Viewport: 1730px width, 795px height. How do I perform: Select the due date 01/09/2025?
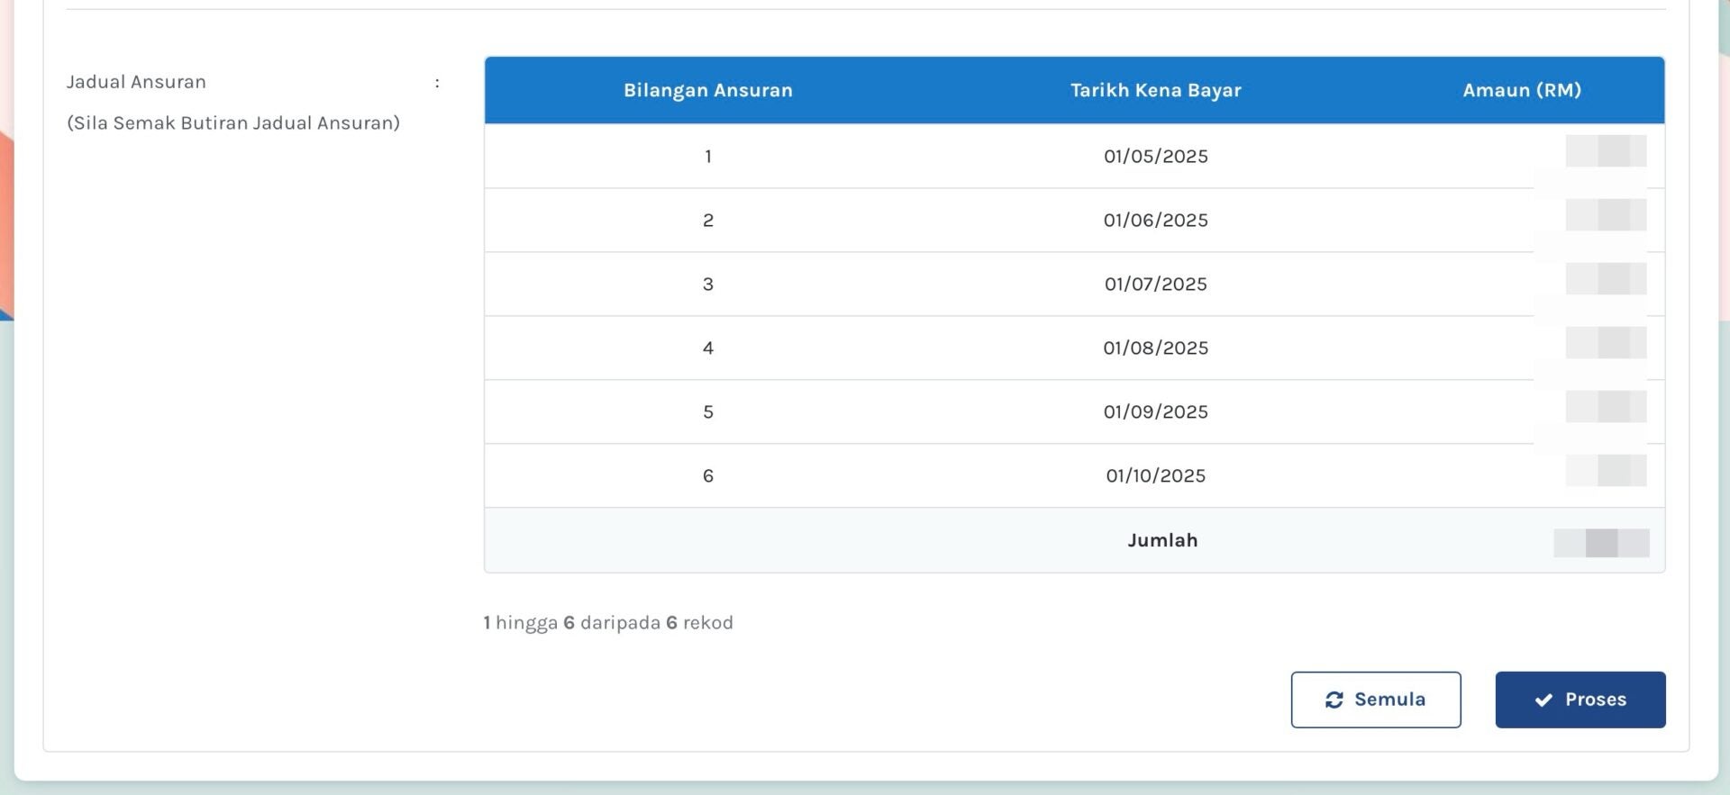pos(1155,411)
